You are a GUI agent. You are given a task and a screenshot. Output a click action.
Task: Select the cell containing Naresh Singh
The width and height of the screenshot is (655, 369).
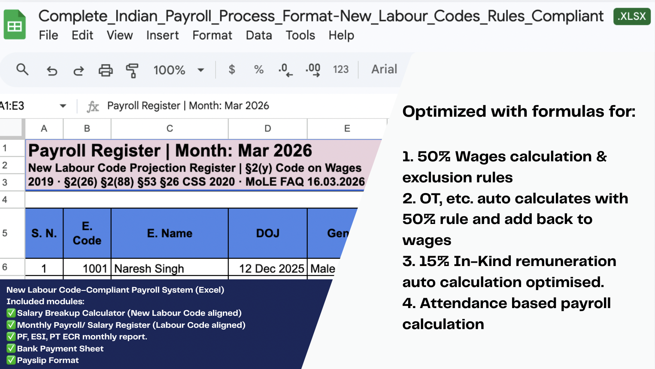pyautogui.click(x=170, y=269)
